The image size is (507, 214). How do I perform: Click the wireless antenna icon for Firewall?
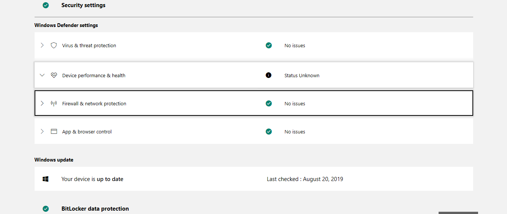click(54, 103)
